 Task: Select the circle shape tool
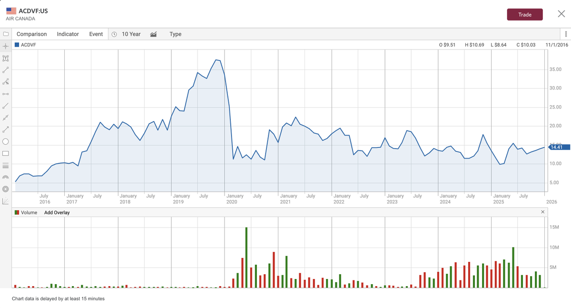(6, 142)
